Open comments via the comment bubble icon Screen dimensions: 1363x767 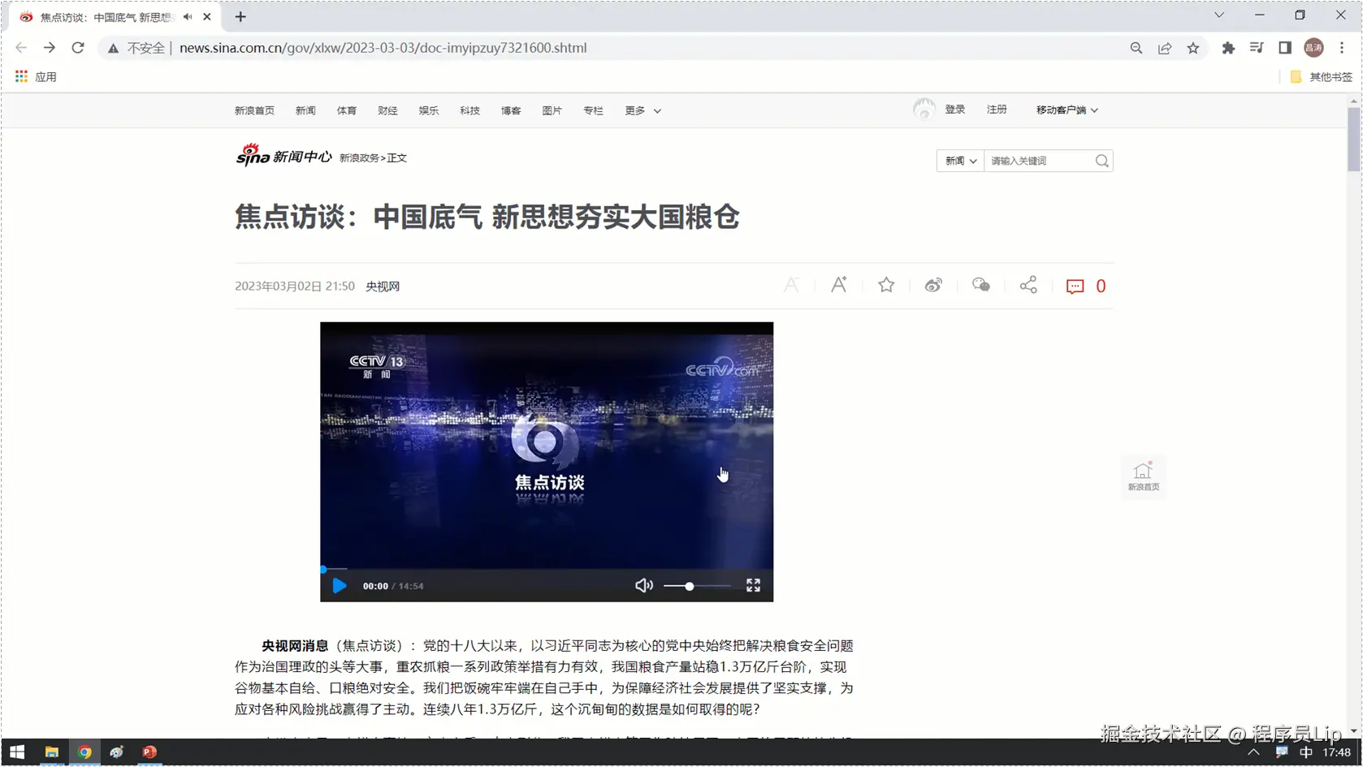[1075, 286]
